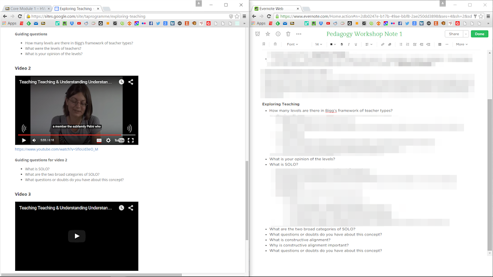Attach a file with the paperclip icon

click(390, 44)
